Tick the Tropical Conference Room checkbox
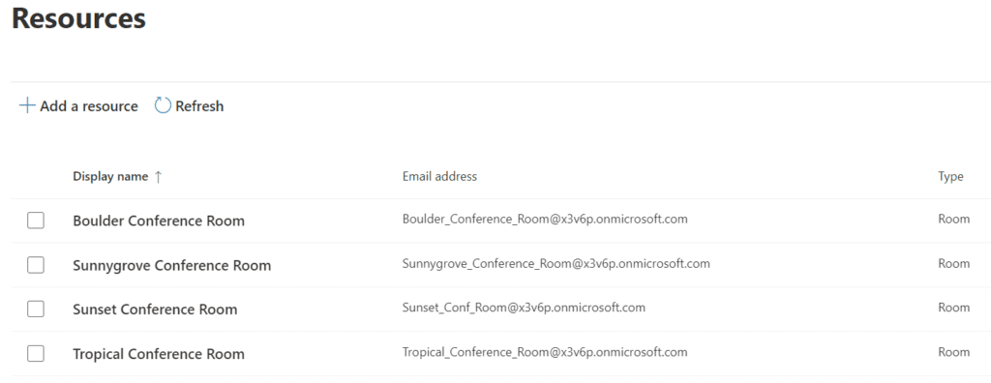Screen dimensions: 991x383 pyautogui.click(x=36, y=353)
